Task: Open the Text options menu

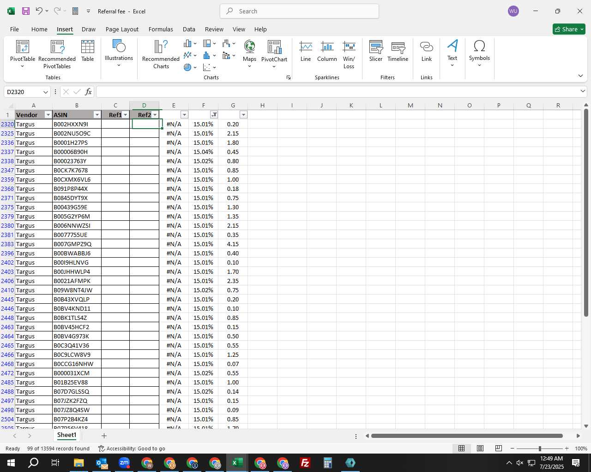Action: pos(452,53)
